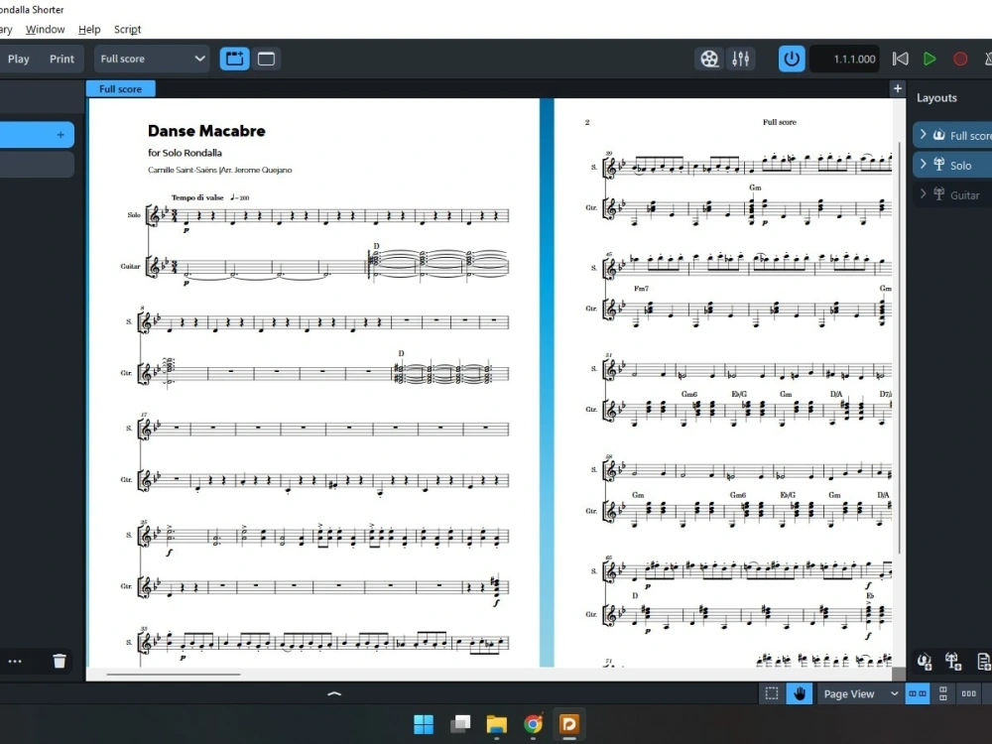Add a new tab with plus button
Image resolution: width=992 pixels, height=744 pixels.
[x=897, y=88]
